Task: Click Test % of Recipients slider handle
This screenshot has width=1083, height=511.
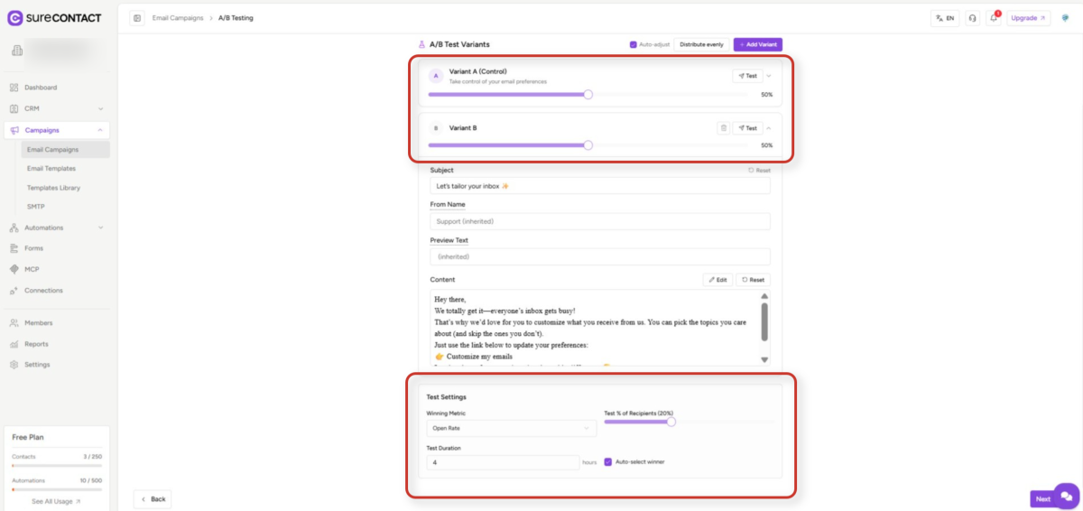Action: (671, 422)
